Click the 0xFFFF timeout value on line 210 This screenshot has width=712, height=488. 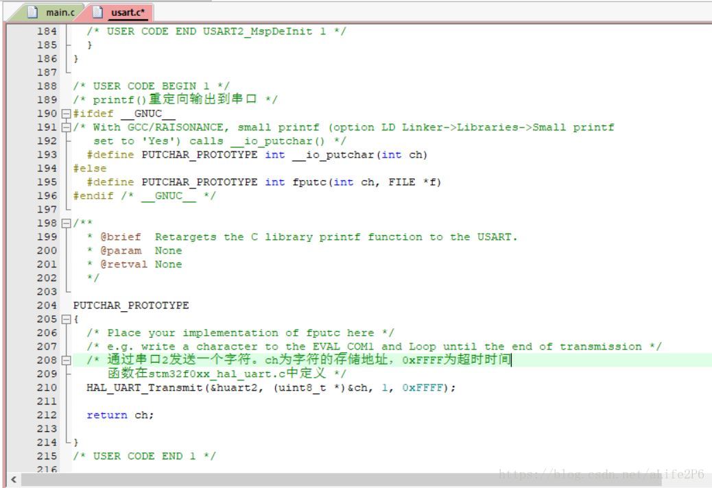pyautogui.click(x=423, y=388)
